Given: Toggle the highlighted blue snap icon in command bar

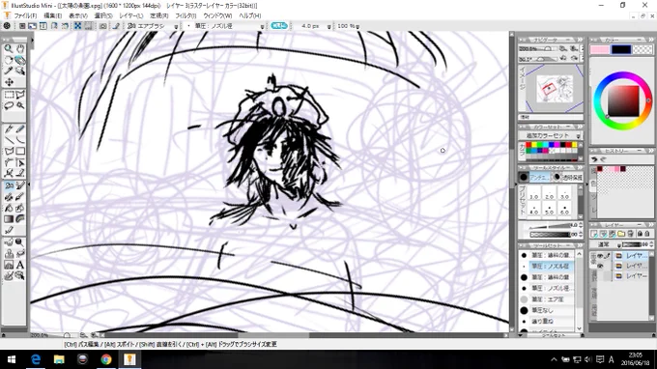Looking at the screenshot, I should [x=78, y=26].
